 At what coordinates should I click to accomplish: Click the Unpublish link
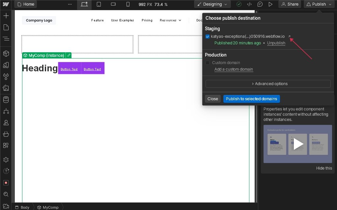276,43
